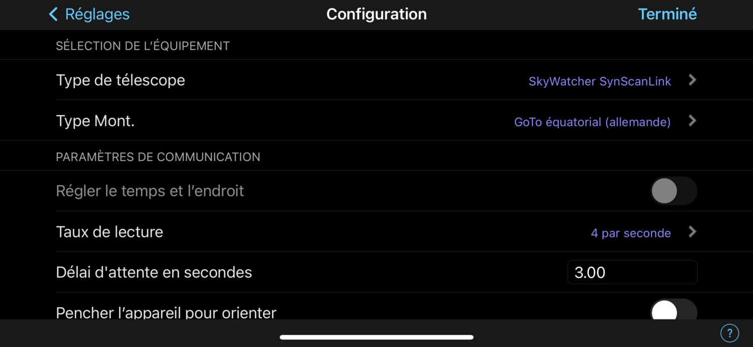The height and width of the screenshot is (347, 753).
Task: Select the Type Mont. row label
Action: pos(95,121)
